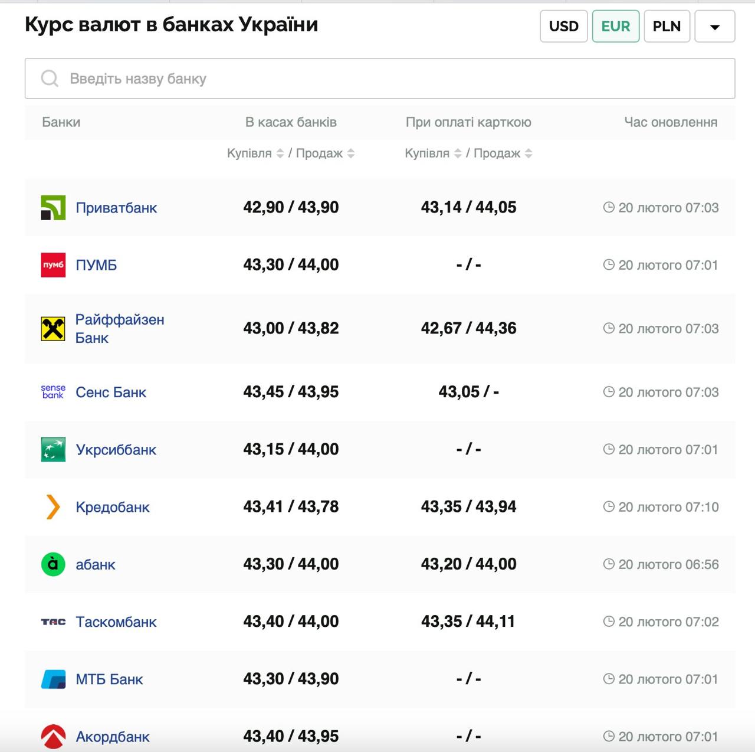
Task: Click the Райффайзен Банк yellow logo
Action: pos(53,329)
